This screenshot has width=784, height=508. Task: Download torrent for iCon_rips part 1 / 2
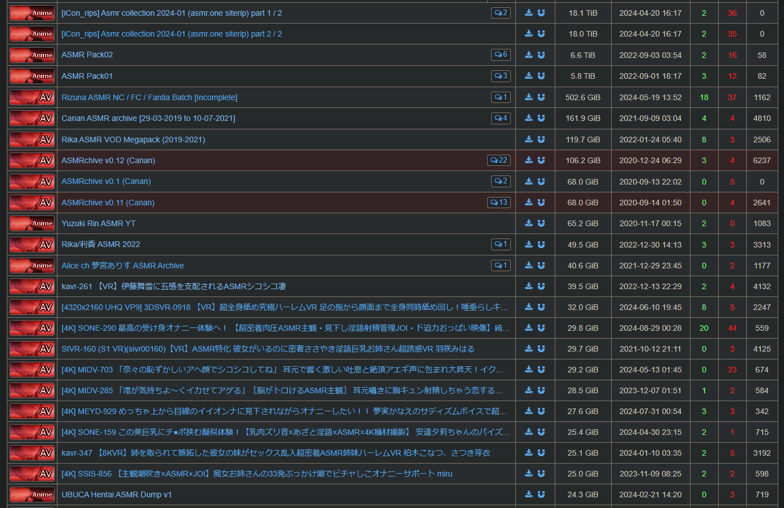click(529, 13)
